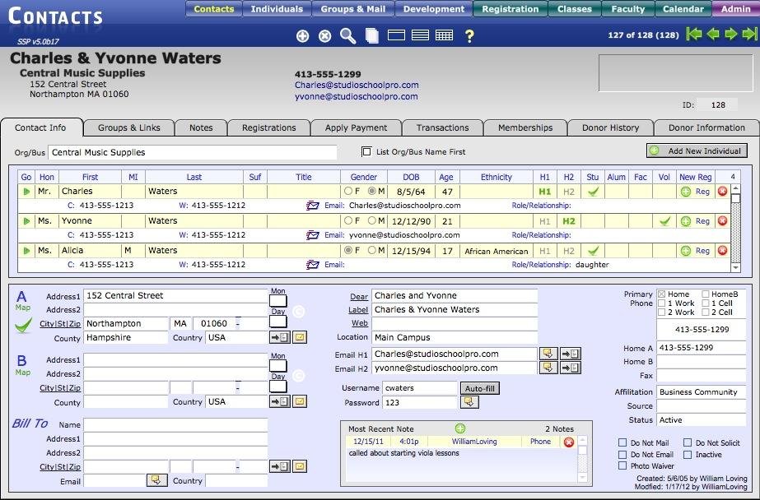Click send email icon beside Email H1
Viewport: 760px width, 500px height.
pyautogui.click(x=548, y=354)
